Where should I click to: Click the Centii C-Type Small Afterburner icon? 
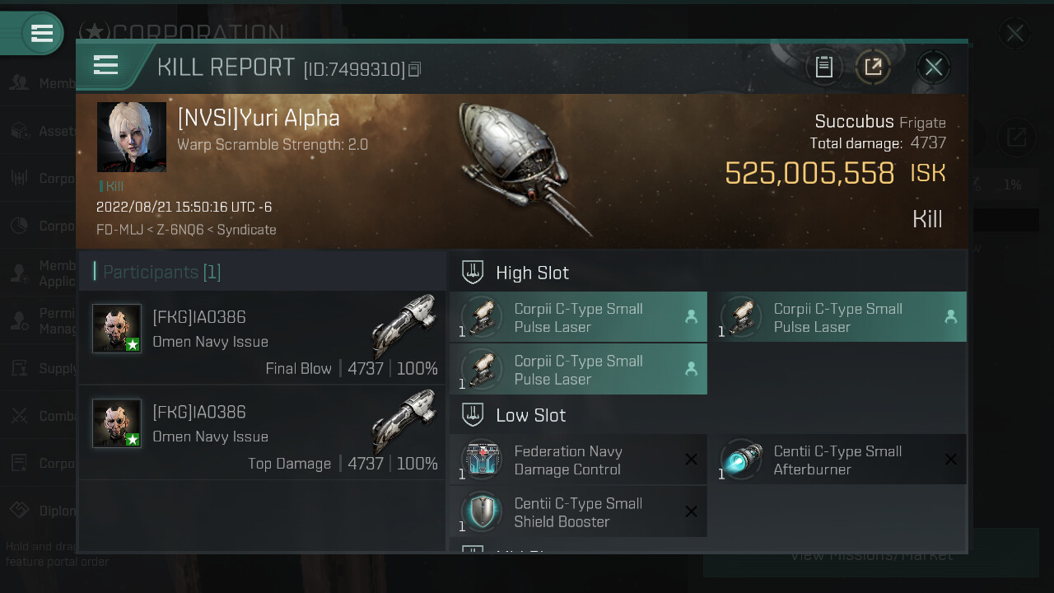741,460
